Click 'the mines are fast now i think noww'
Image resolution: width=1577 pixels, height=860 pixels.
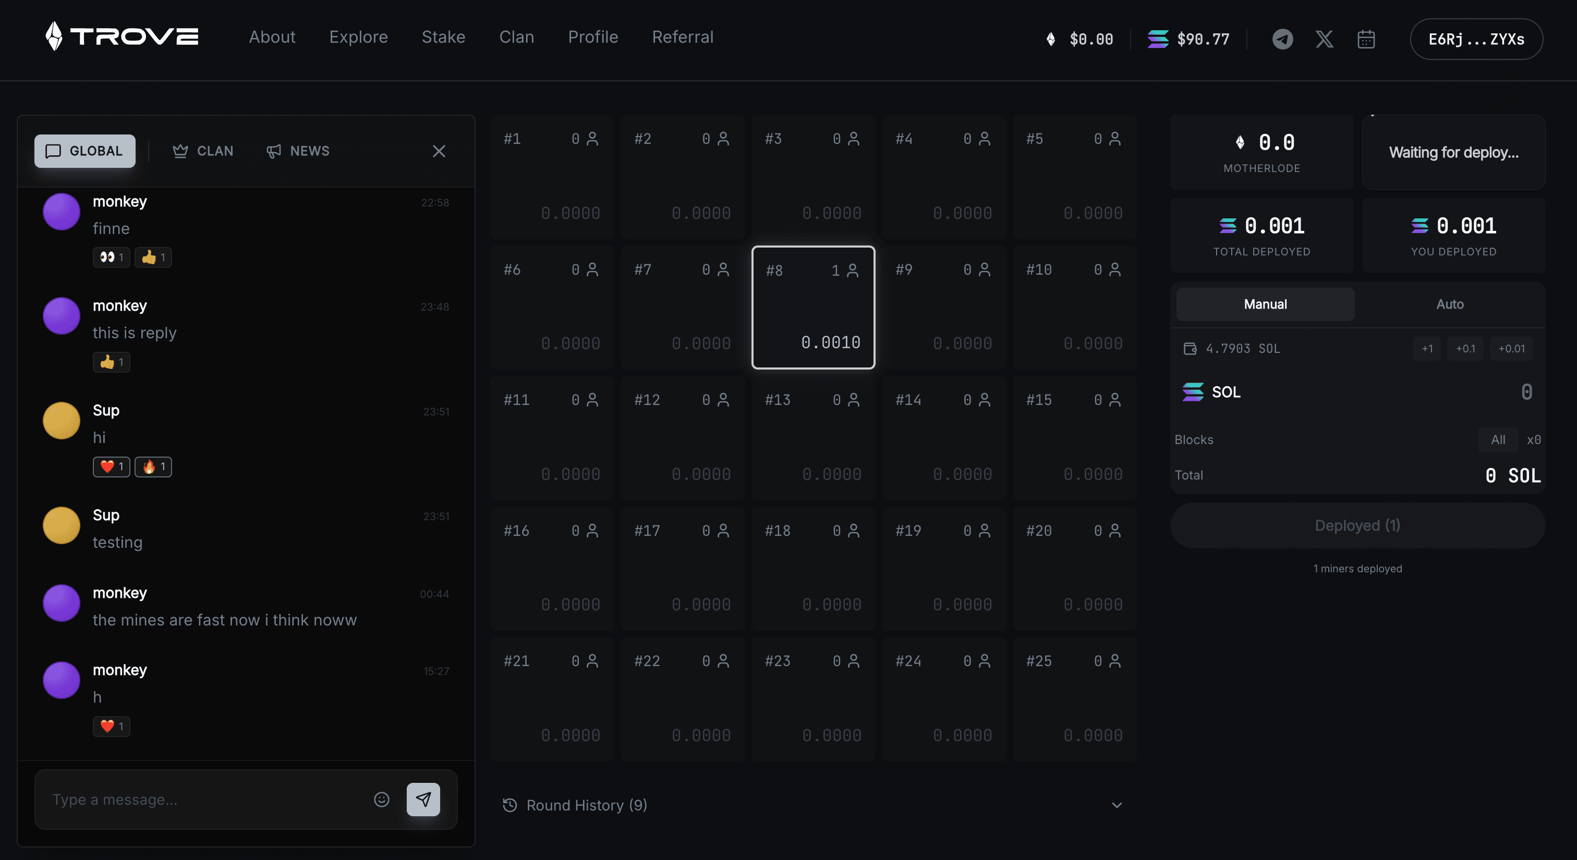click(225, 620)
